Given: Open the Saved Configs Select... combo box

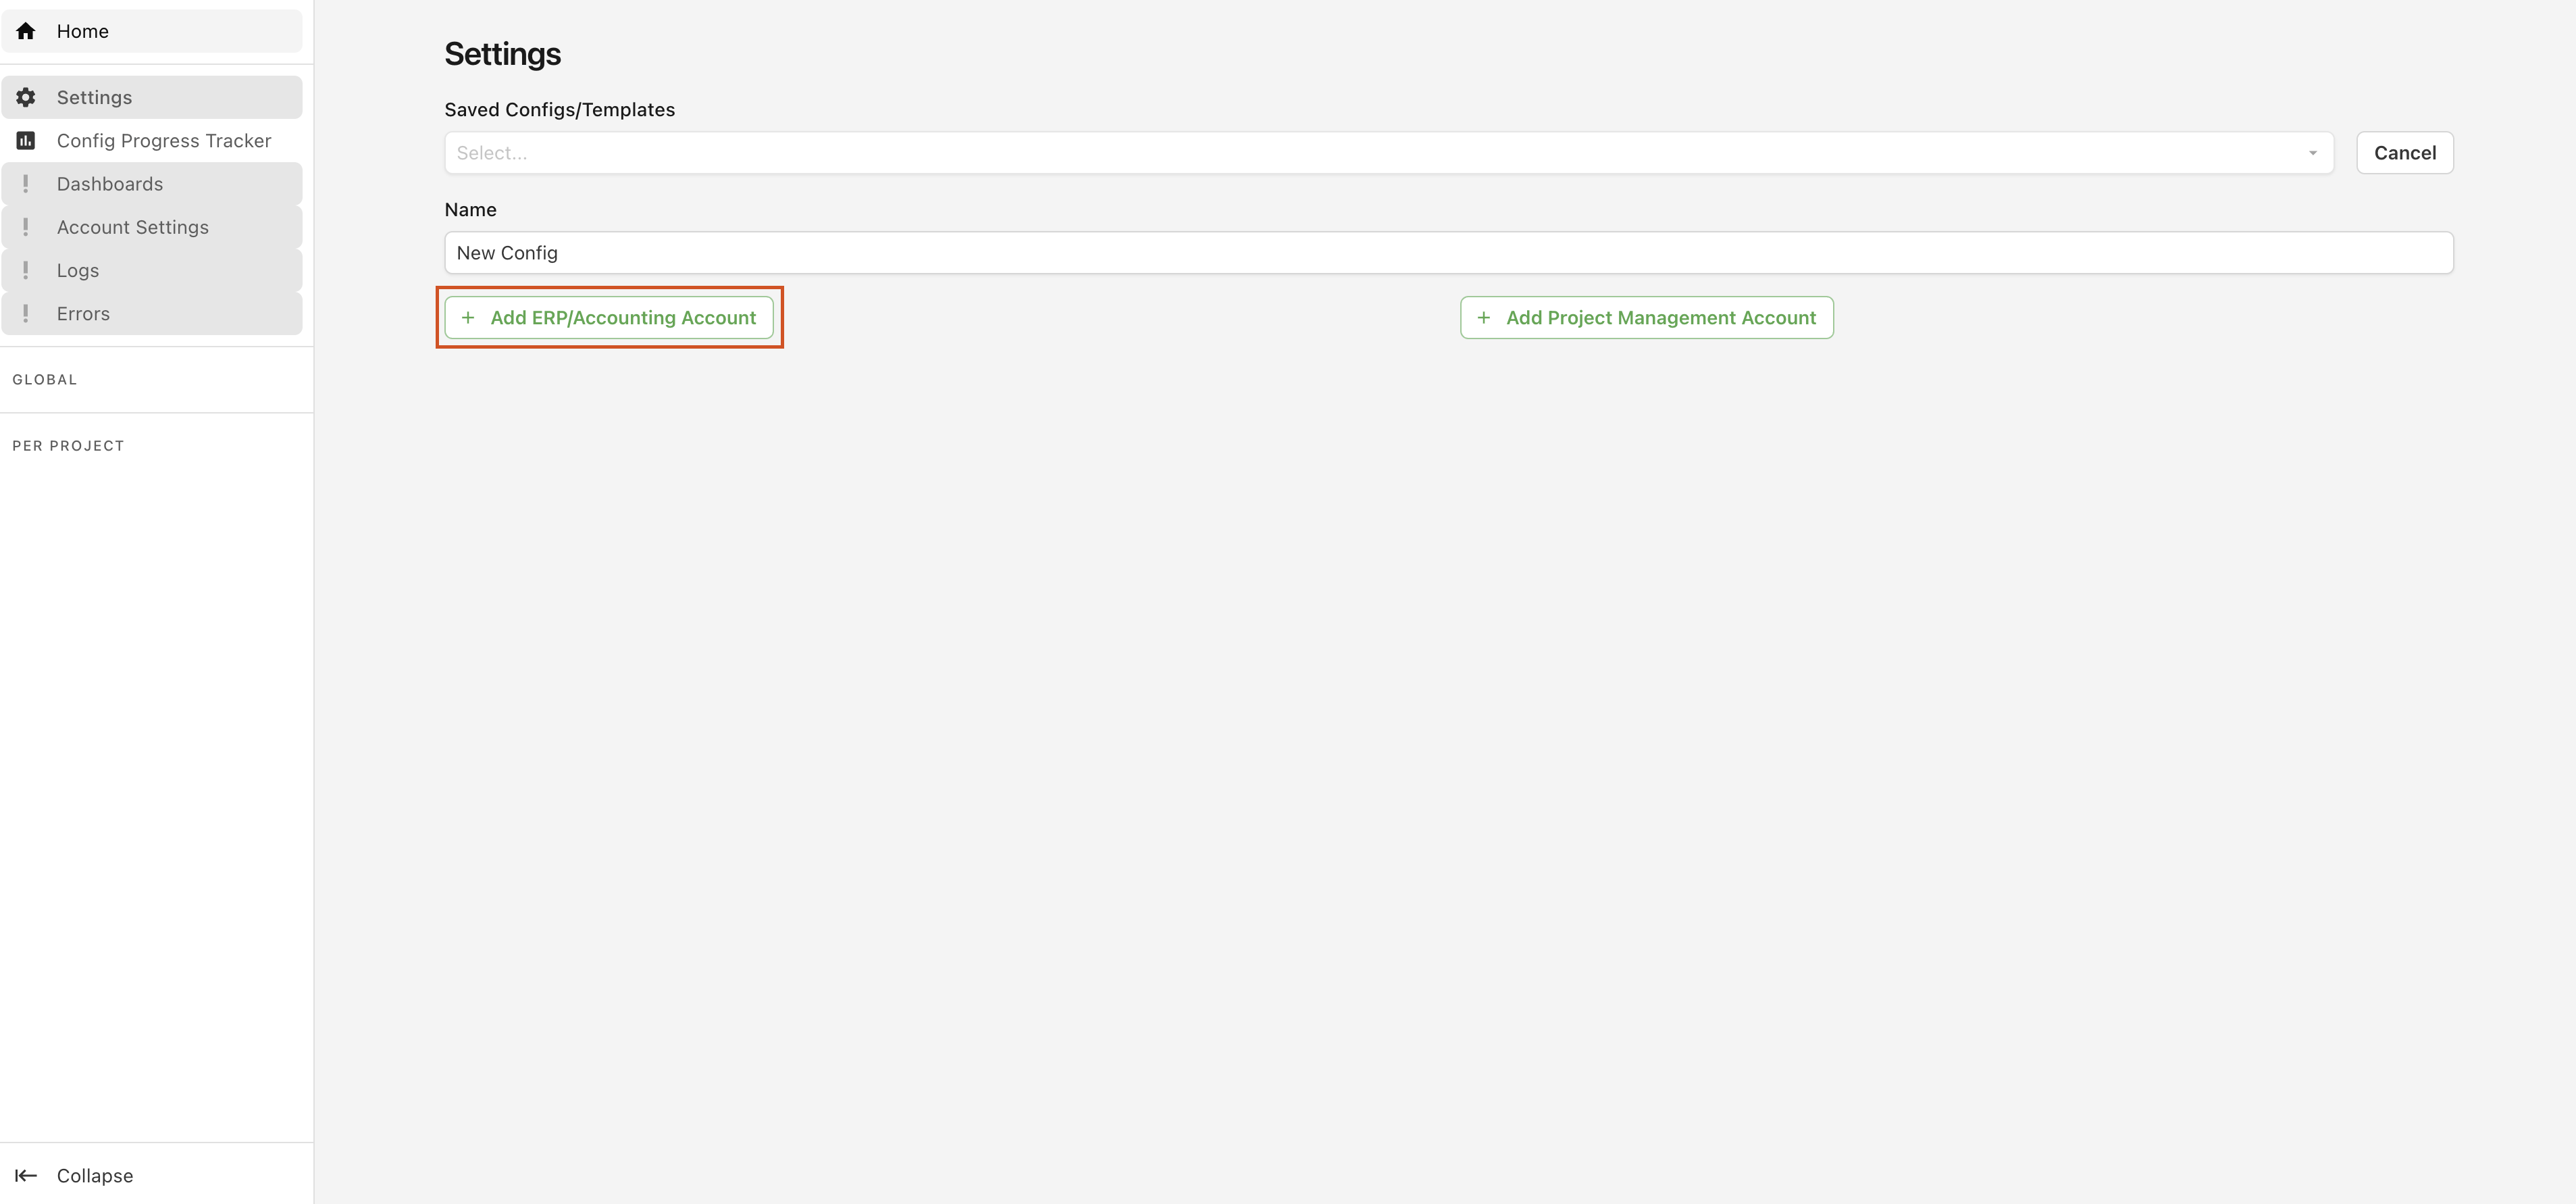Looking at the screenshot, I should [1389, 153].
